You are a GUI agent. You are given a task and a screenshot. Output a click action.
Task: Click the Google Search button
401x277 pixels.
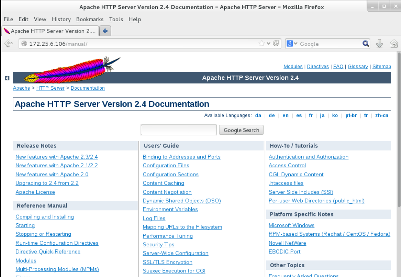[x=241, y=130]
